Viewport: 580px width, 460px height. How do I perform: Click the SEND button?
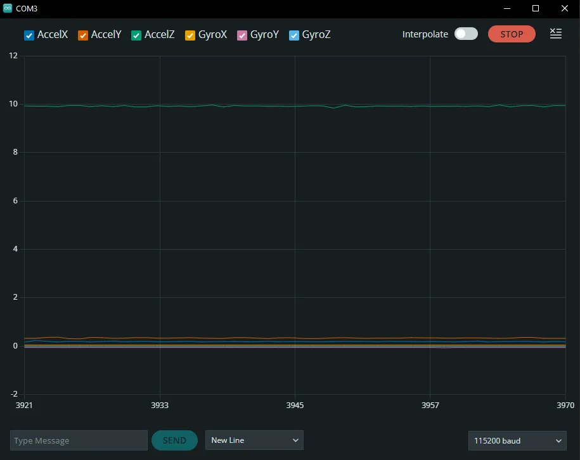point(174,440)
